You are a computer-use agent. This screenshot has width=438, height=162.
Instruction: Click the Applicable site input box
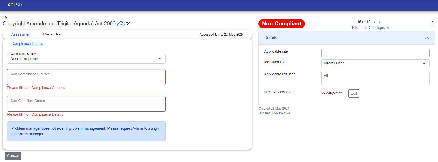[x=375, y=53]
